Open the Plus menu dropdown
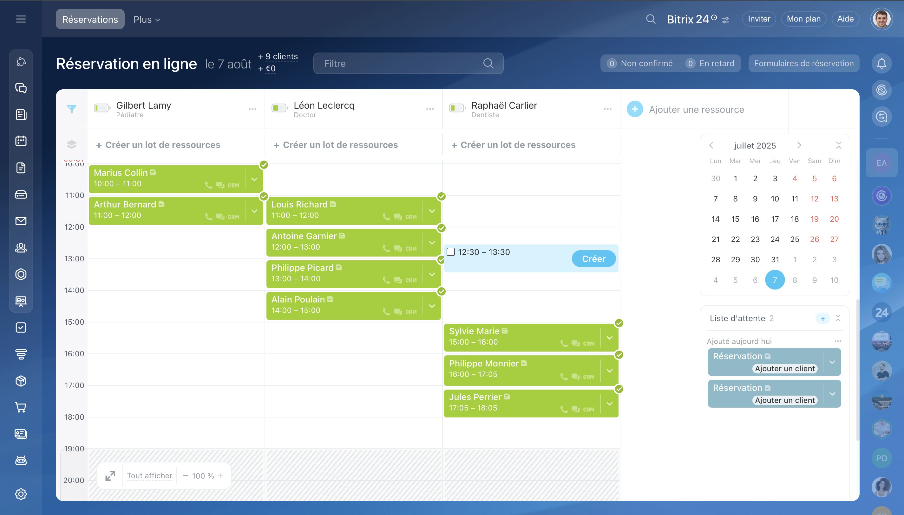 point(147,19)
